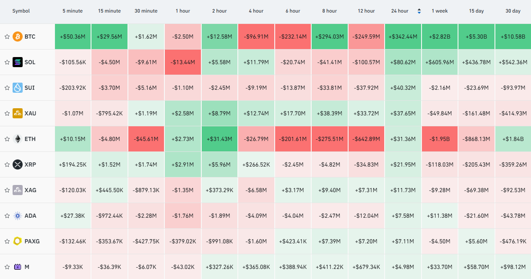Image resolution: width=531 pixels, height=279 pixels.
Task: Click the XRP coin icon
Action: pyautogui.click(x=18, y=164)
